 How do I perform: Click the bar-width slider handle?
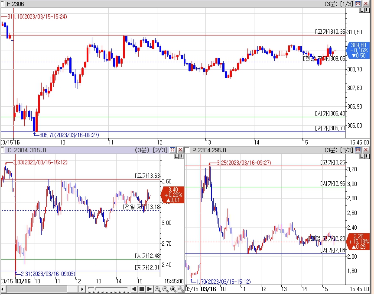[x=95, y=289]
